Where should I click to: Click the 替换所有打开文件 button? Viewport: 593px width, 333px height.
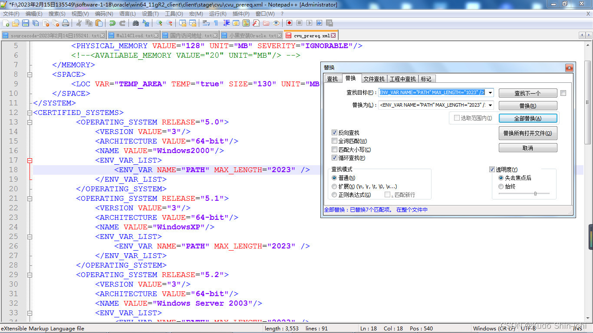pos(528,133)
